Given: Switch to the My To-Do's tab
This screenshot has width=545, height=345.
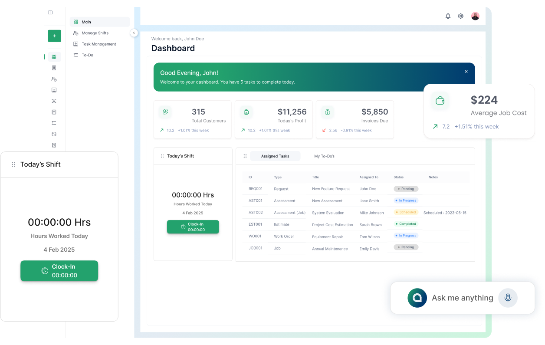Looking at the screenshot, I should coord(324,156).
